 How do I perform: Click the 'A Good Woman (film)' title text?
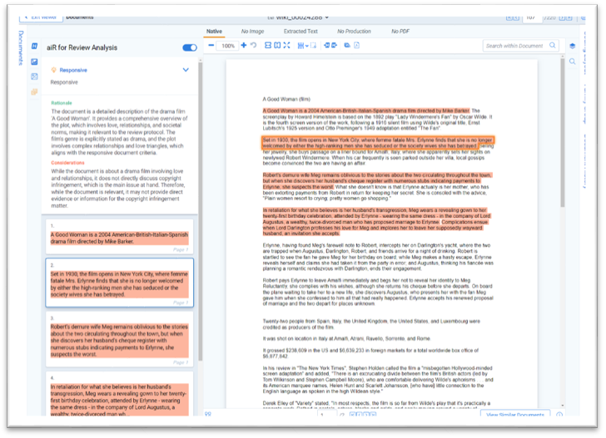pos(286,99)
